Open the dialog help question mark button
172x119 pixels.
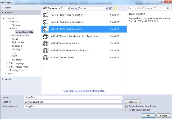click(x=161, y=2)
